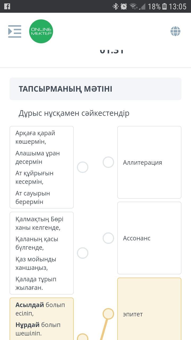The height and width of the screenshot is (340, 191).
Task: Tap the 'Қалмақтың Бөрі ханы келгенде' verse card
Action: point(41,253)
